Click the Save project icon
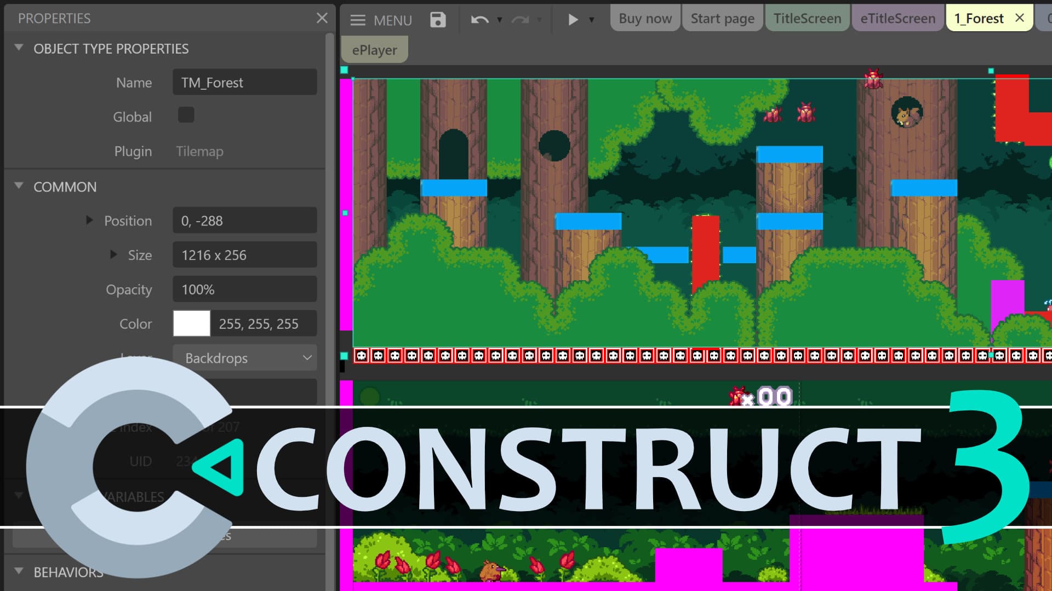Image resolution: width=1052 pixels, height=591 pixels. (438, 20)
